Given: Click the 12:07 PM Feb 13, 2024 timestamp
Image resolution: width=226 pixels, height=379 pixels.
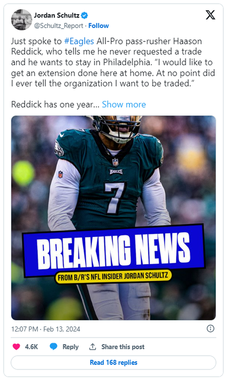Looking at the screenshot, I should 45,329.
